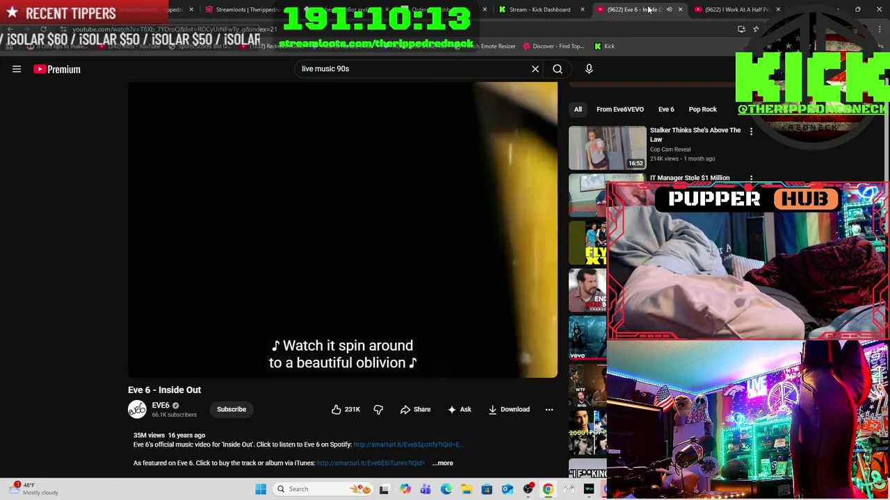Select the Eve 6 filter chip

click(x=666, y=109)
